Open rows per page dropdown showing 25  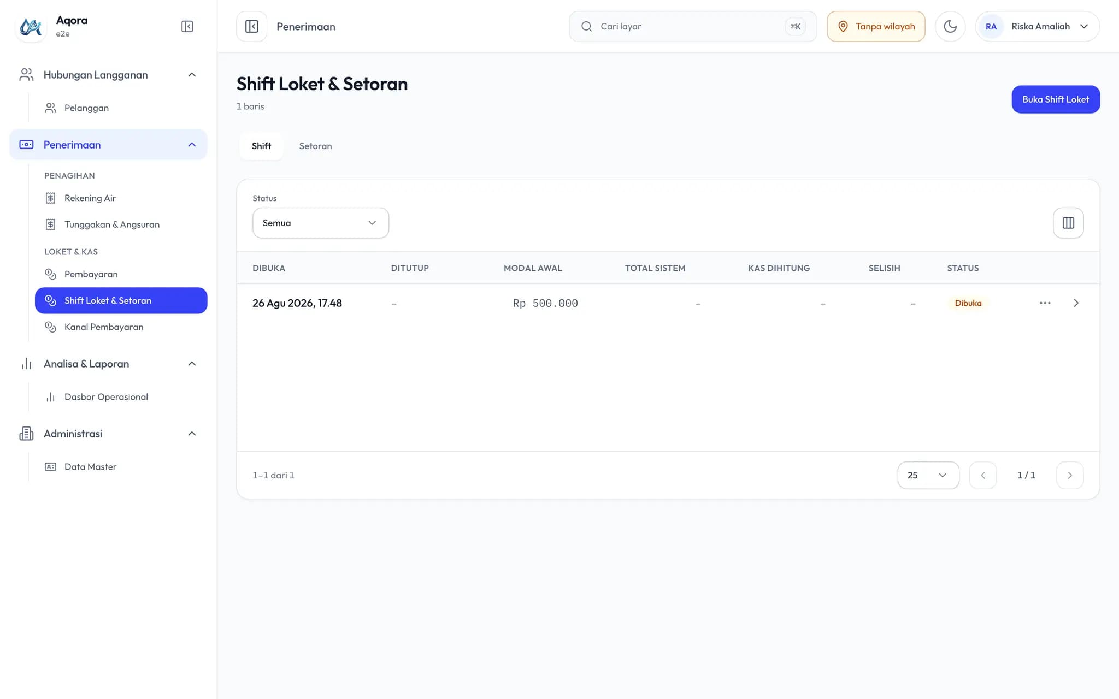(928, 475)
